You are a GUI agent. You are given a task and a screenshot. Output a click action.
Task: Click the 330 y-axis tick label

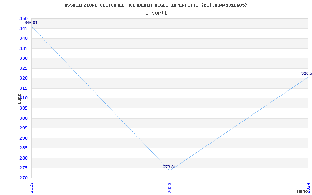click(x=23, y=58)
